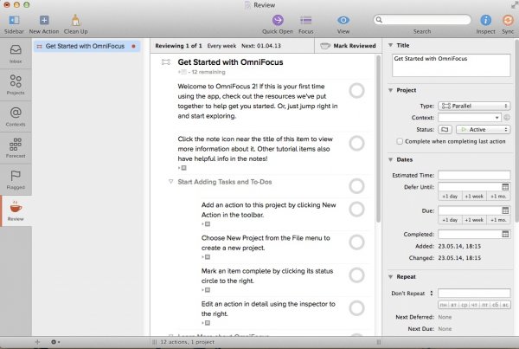Viewport: 519px width, 349px height.
Task: Collapse the Dates inspector section
Action: click(x=391, y=159)
